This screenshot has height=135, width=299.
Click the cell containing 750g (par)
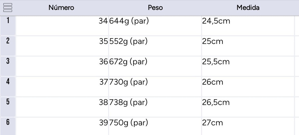pos(155,126)
